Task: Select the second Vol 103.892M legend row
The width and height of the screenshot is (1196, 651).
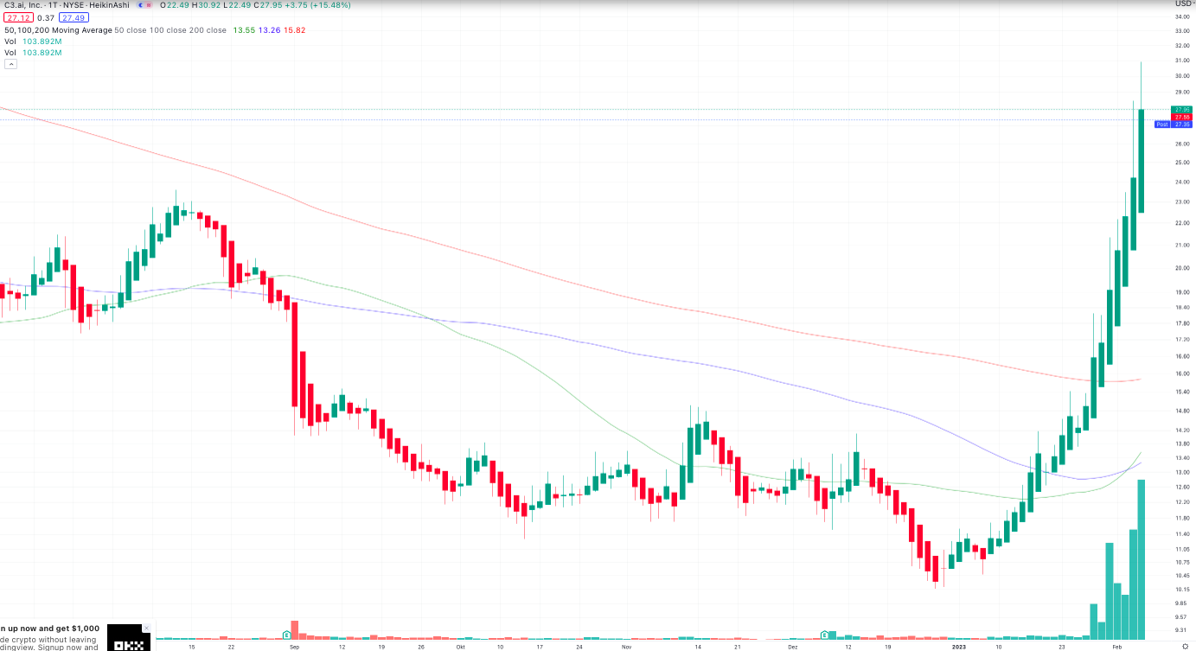Action: [33, 52]
